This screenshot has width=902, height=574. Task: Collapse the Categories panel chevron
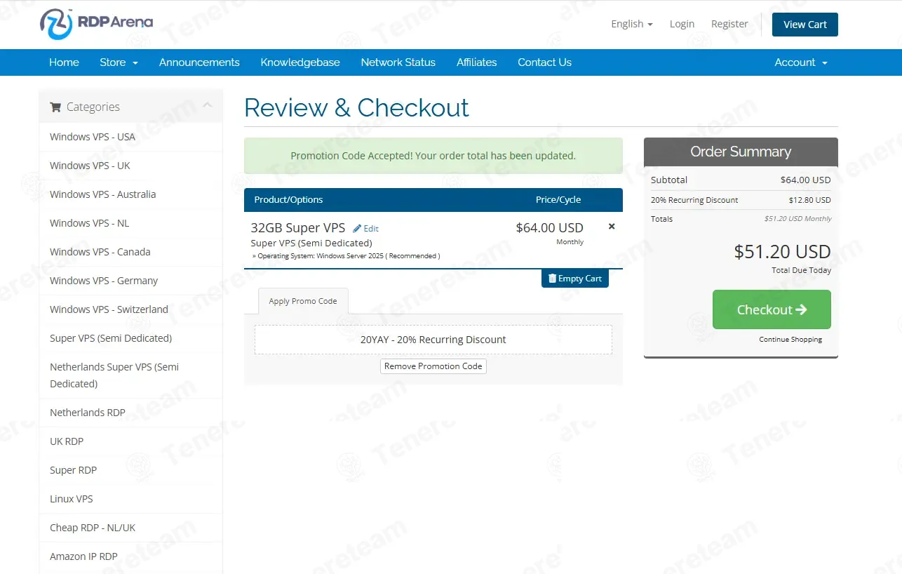[207, 105]
